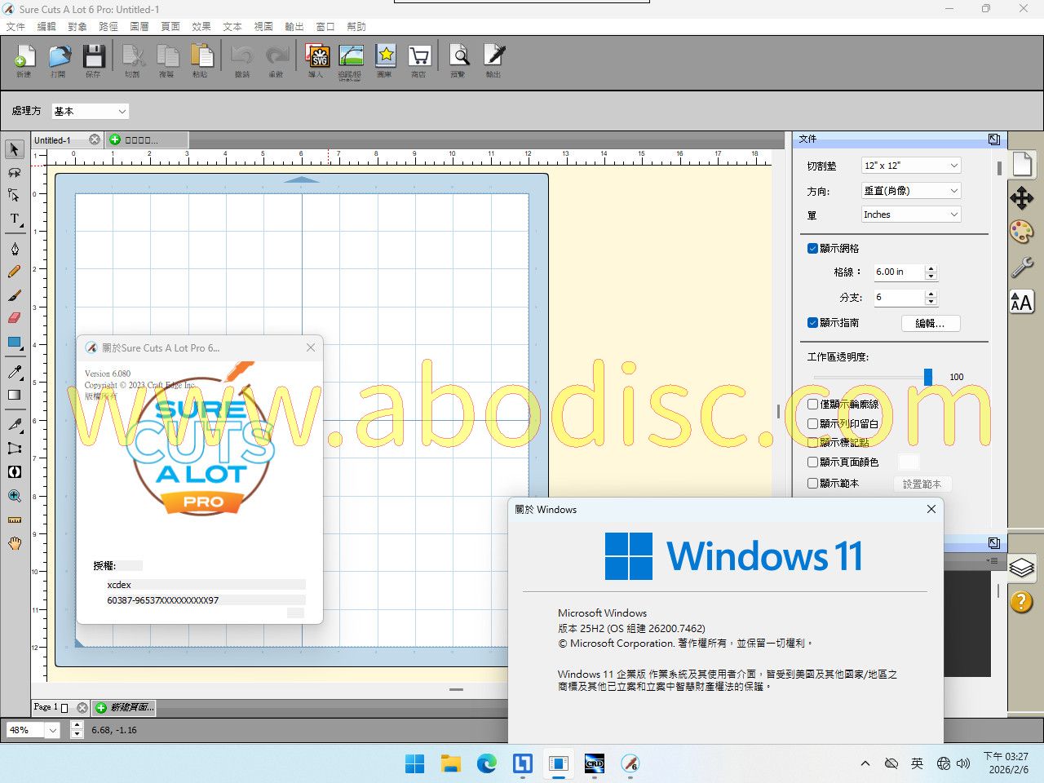Open the image trace toolbar icon
The height and width of the screenshot is (783, 1044).
[x=351, y=58]
